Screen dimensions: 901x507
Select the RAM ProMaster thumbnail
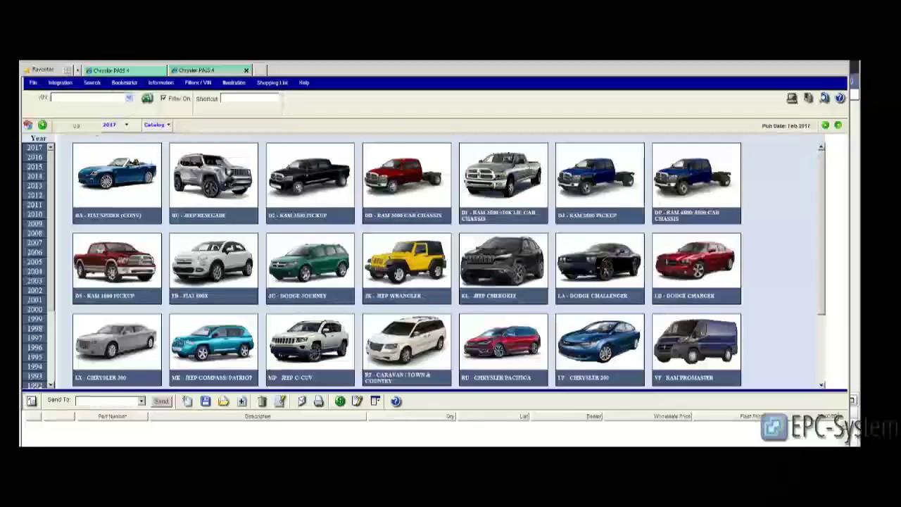coord(696,349)
